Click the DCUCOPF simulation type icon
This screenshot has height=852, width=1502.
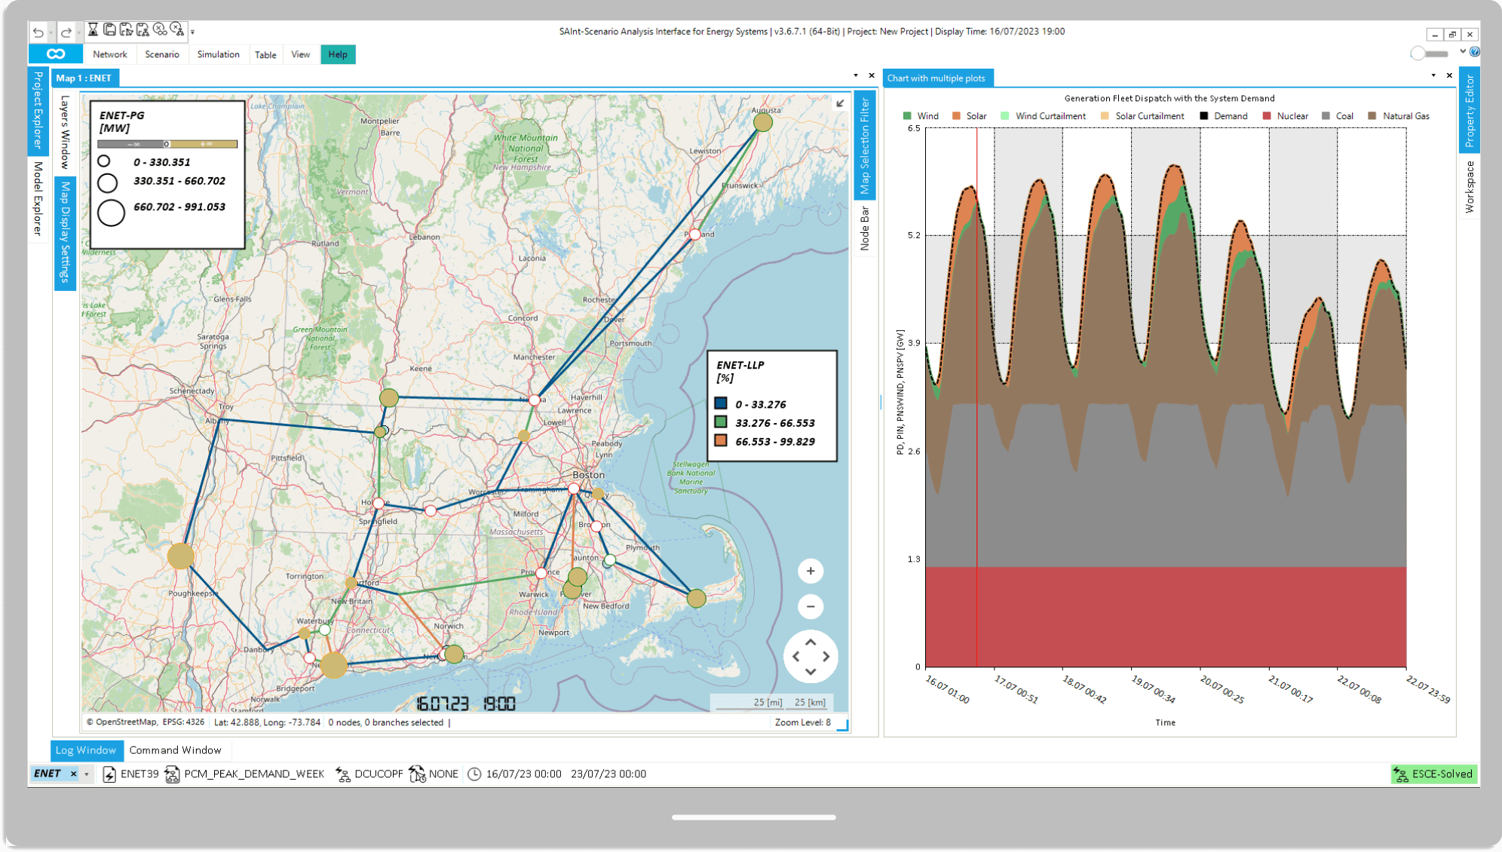point(343,774)
